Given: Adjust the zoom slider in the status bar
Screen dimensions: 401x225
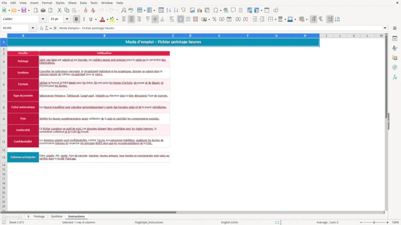Looking at the screenshot, I should click(374, 222).
